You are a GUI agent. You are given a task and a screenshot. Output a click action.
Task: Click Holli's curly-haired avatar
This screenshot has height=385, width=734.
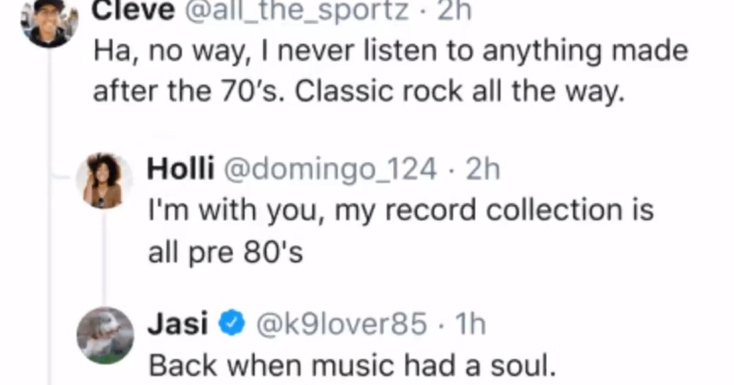click(103, 180)
